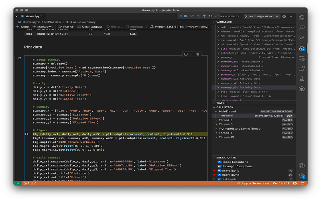Toggle the Uncaught Exceptions checkbox
321x200 pixels.
tap(219, 166)
